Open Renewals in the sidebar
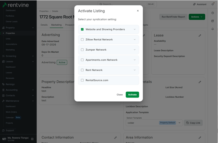This screenshot has height=143, width=218. (10, 78)
